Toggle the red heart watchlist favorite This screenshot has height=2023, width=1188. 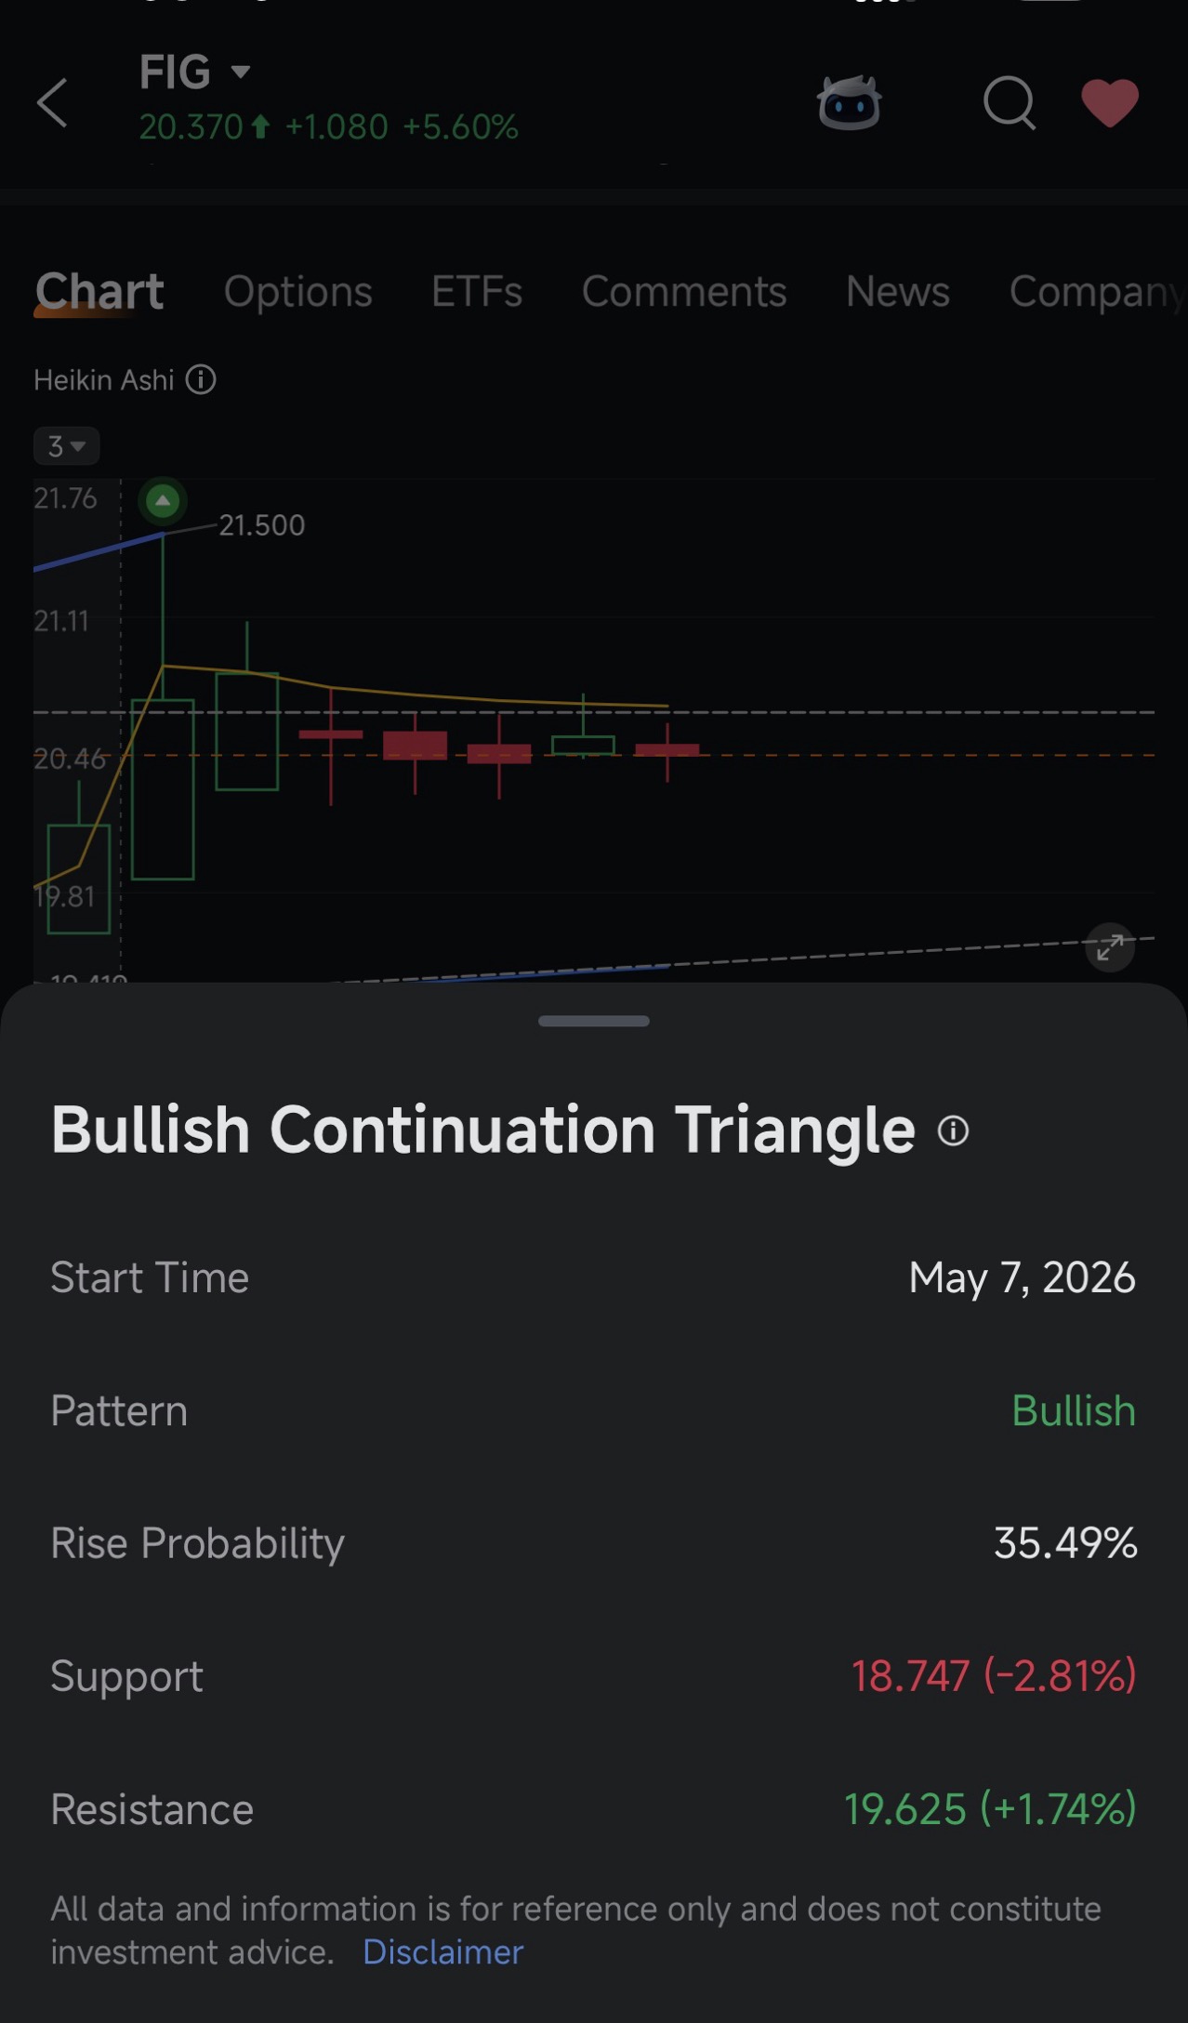pos(1110,102)
